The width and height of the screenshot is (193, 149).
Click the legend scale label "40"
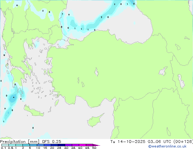(x=80, y=148)
